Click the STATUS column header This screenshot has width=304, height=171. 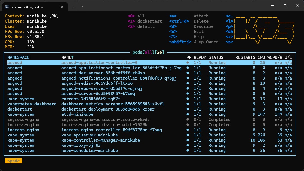point(216,57)
